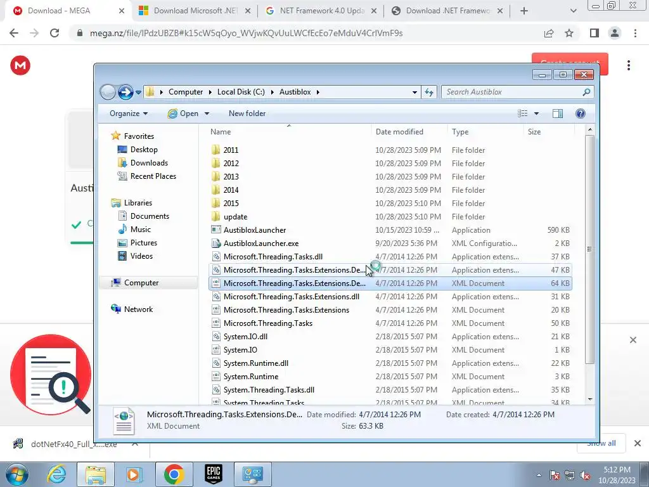Open address bar history dropdown arrow
The image size is (649, 487).
[414, 93]
